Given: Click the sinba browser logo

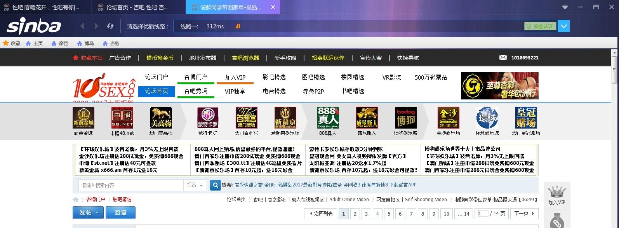Looking at the screenshot, I should point(34,26).
